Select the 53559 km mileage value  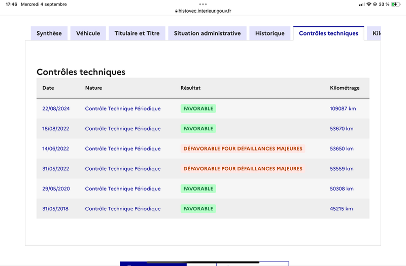pyautogui.click(x=342, y=169)
